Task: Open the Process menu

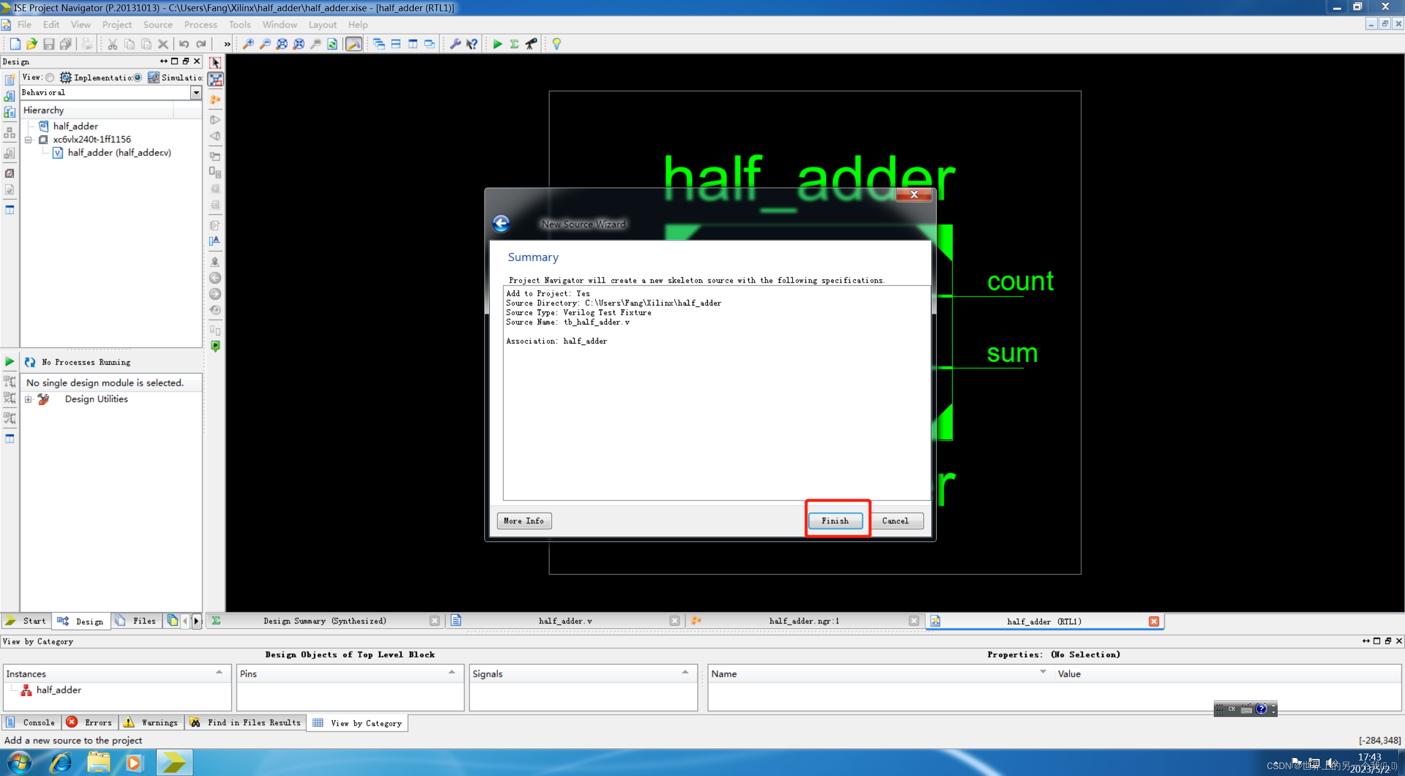Action: [200, 24]
